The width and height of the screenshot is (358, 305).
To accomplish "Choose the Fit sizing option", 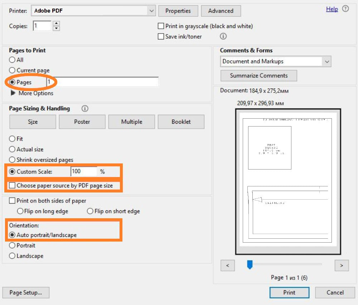I will point(12,139).
